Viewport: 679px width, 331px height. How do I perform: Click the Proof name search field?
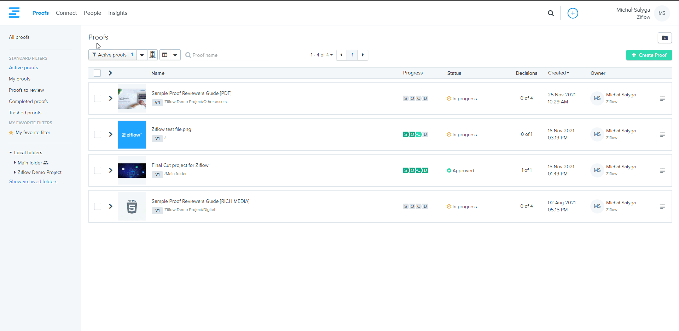click(230, 55)
